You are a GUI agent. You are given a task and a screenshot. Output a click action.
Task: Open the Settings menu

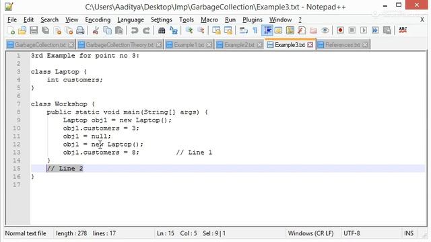pos(162,19)
